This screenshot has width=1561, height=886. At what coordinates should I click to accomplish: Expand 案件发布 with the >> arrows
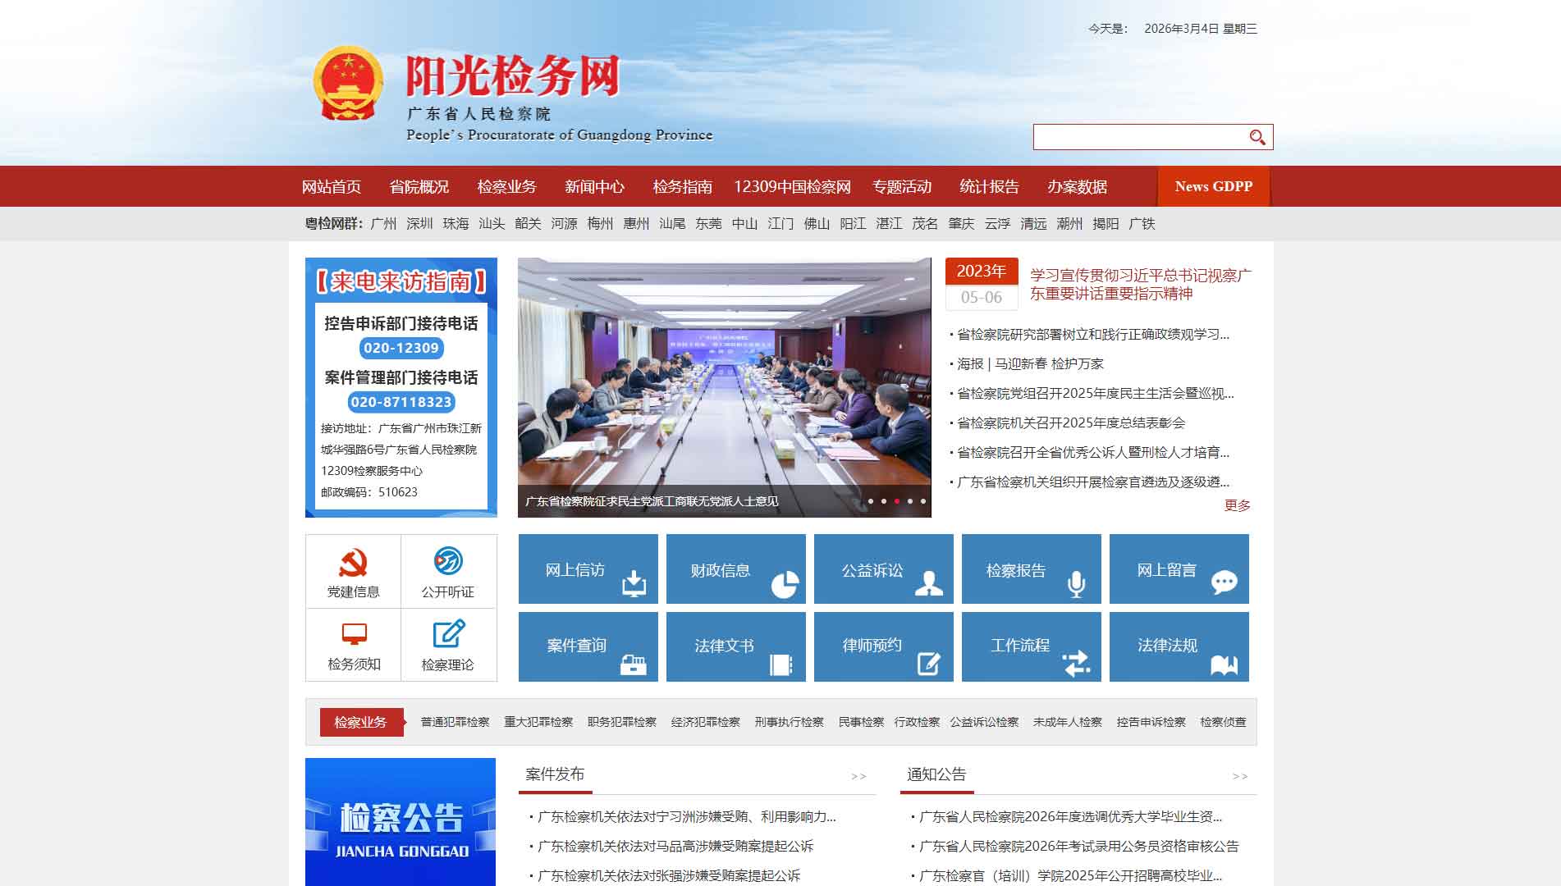858,776
